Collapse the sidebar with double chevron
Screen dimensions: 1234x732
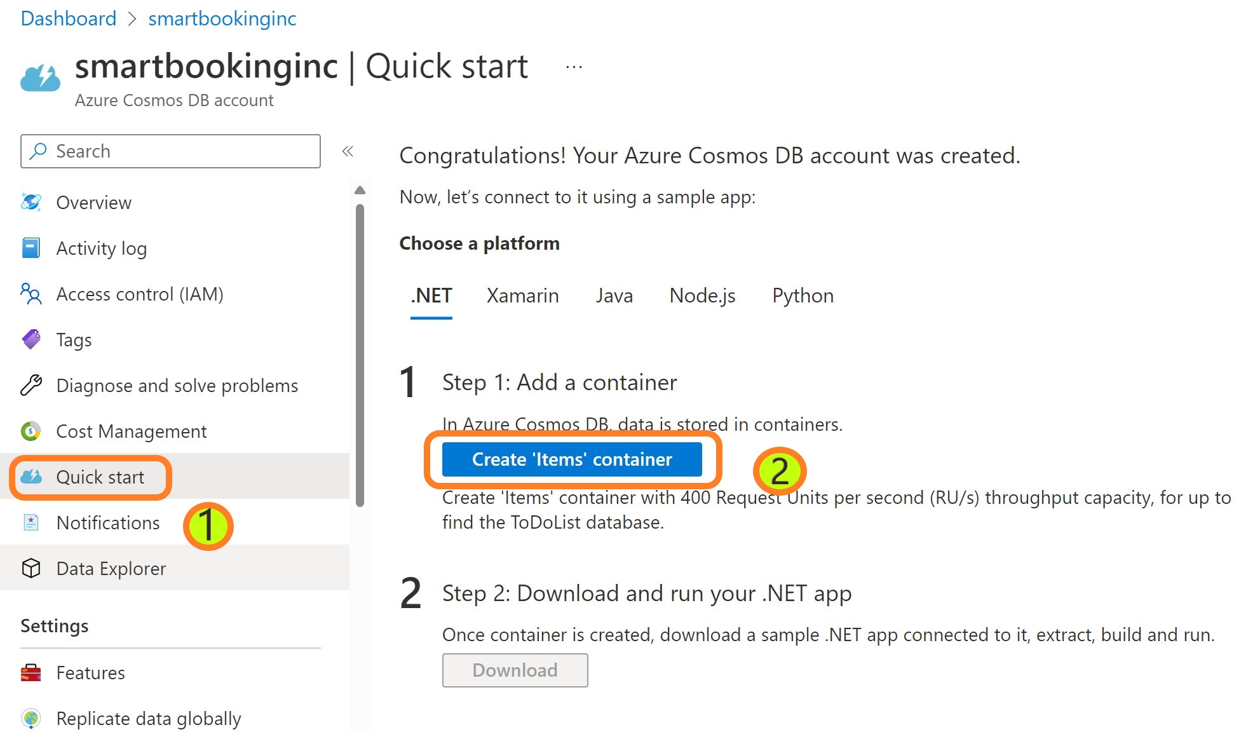point(348,151)
